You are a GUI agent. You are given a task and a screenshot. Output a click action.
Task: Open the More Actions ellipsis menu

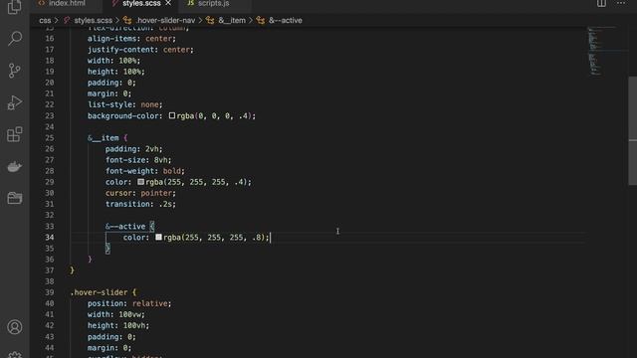pos(621,3)
